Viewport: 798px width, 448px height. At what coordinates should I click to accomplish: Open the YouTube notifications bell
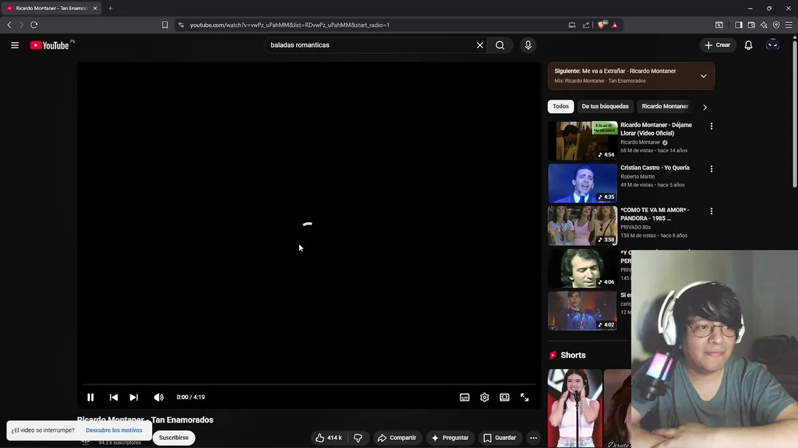[748, 45]
